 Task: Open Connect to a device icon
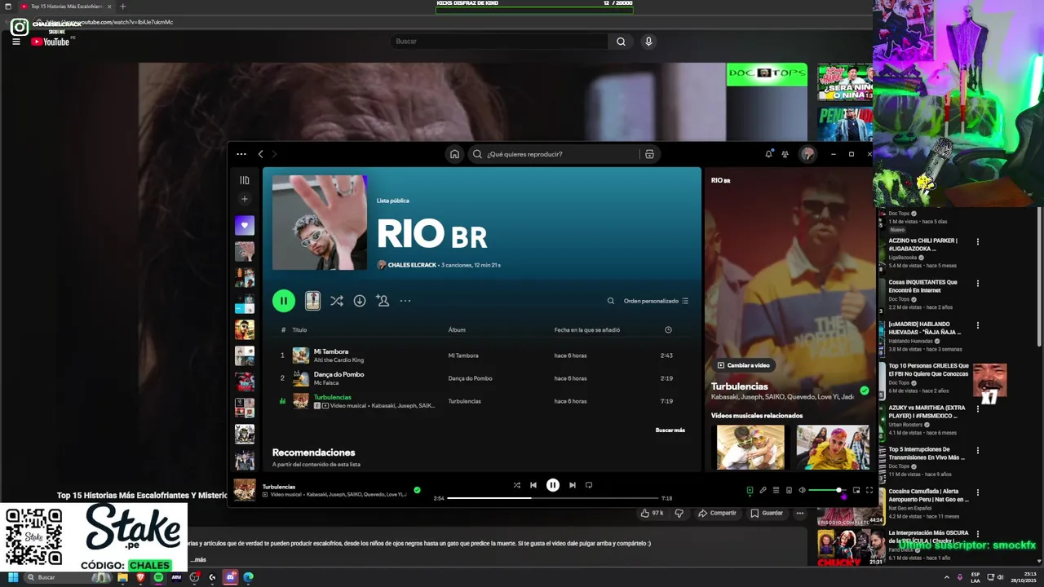click(789, 490)
